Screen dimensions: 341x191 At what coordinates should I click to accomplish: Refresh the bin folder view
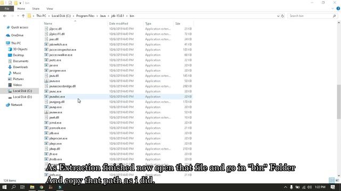click(282, 16)
